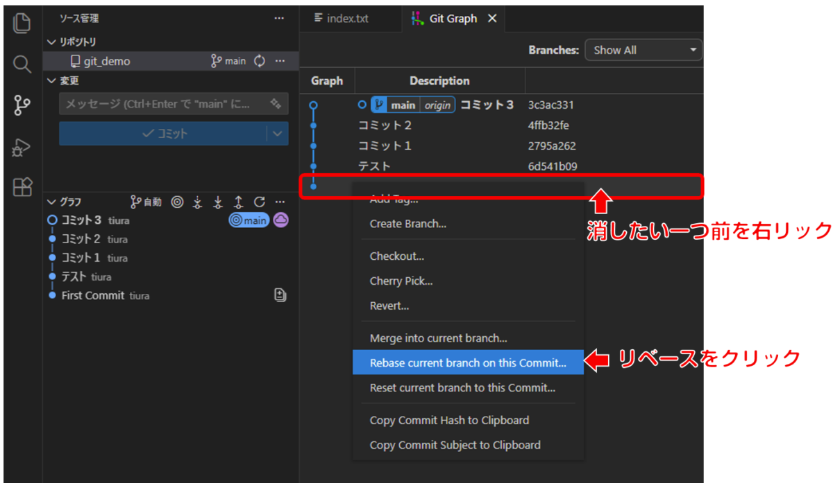This screenshot has width=833, height=483.
Task: Select Rebase current branch on this Commit
Action: (468, 363)
